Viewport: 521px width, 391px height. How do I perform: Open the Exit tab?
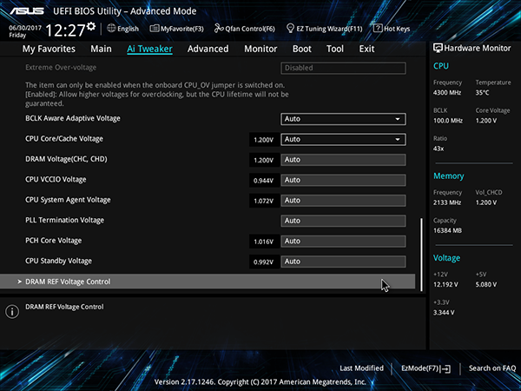tap(366, 49)
